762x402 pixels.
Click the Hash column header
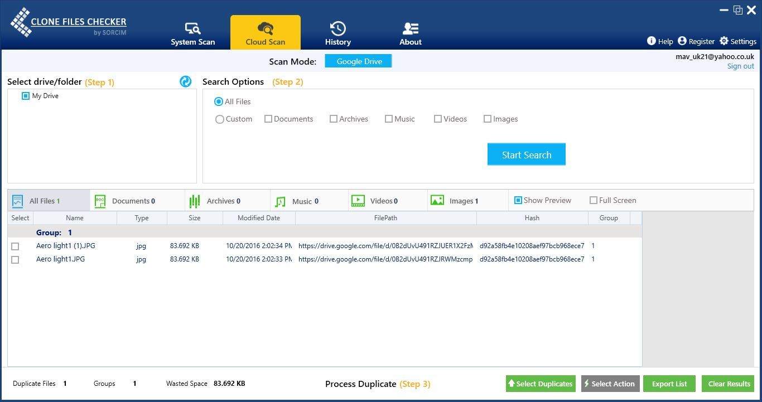(532, 218)
